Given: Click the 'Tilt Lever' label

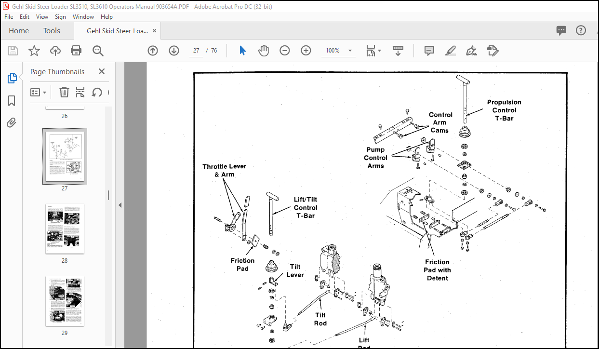Looking at the screenshot, I should click(x=295, y=270).
